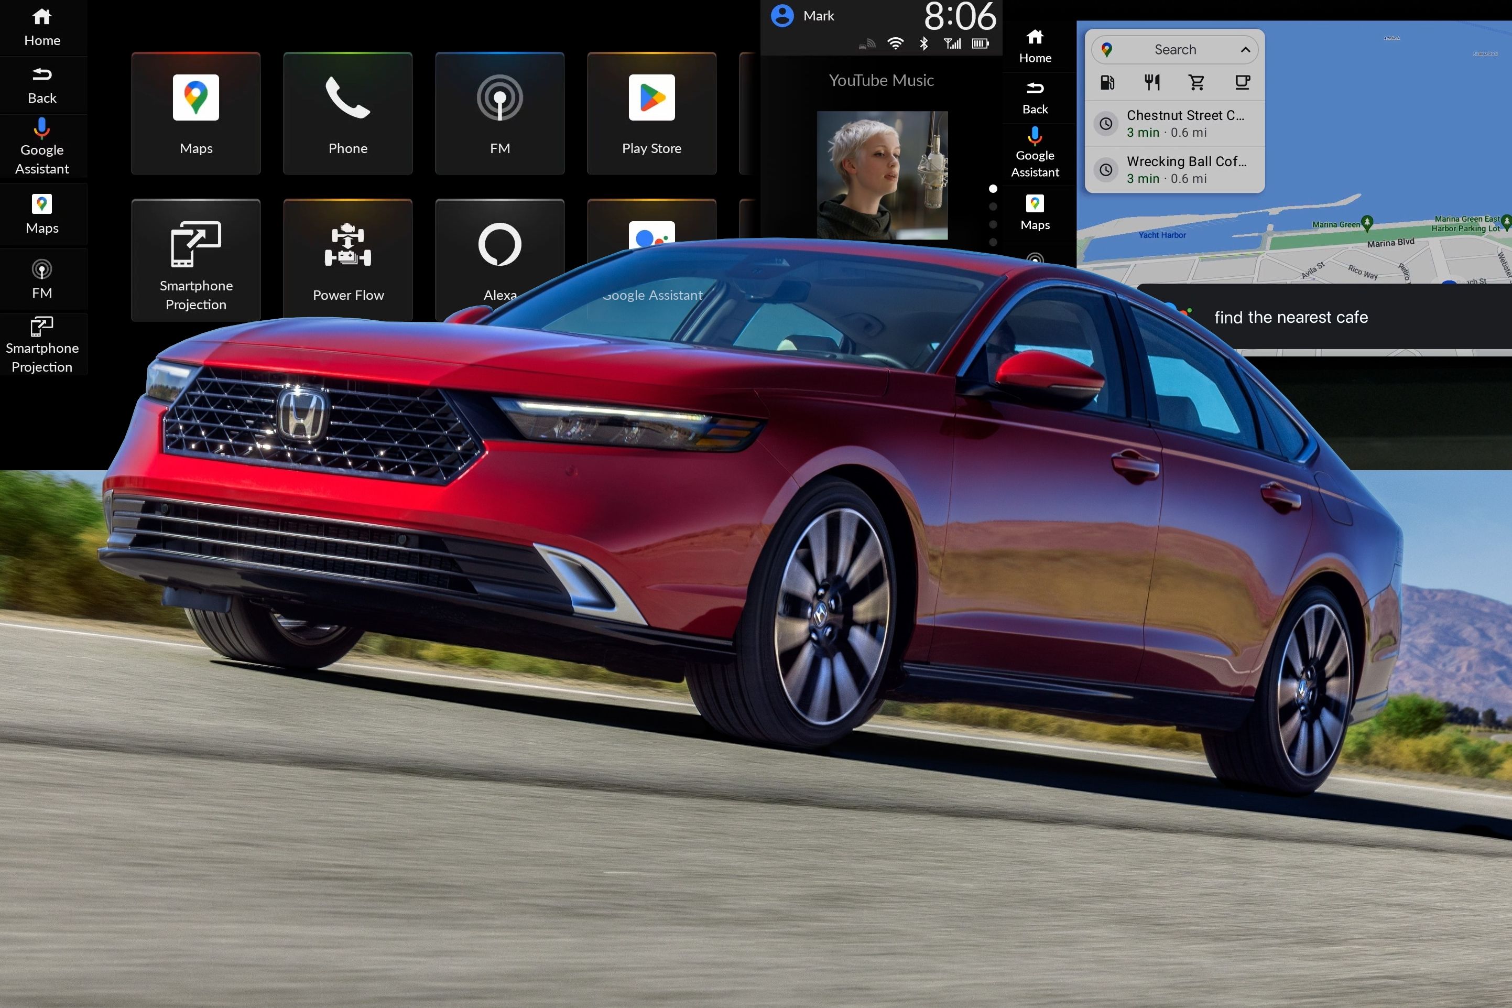Tap Back in the sidebar beside the map

tap(1035, 99)
